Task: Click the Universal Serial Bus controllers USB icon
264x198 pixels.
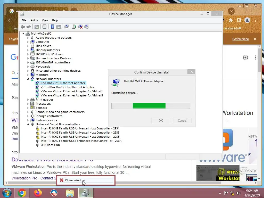Action: (x=32, y=124)
